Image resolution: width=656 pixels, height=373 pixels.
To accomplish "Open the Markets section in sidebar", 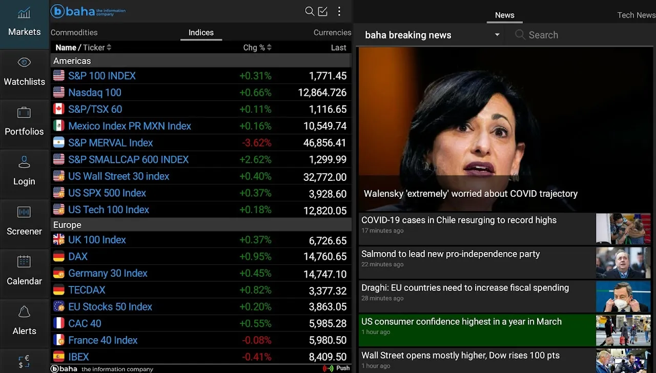I will point(24,23).
